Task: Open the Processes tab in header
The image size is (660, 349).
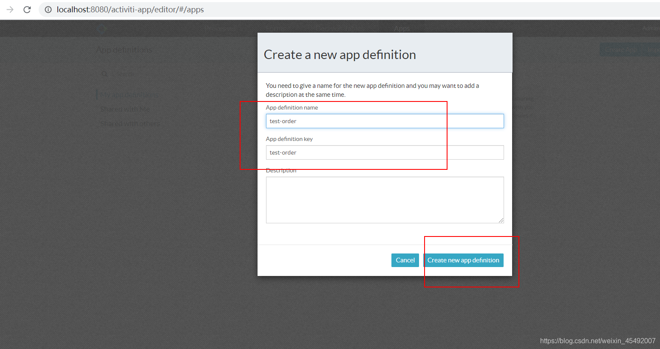Action: [x=220, y=28]
